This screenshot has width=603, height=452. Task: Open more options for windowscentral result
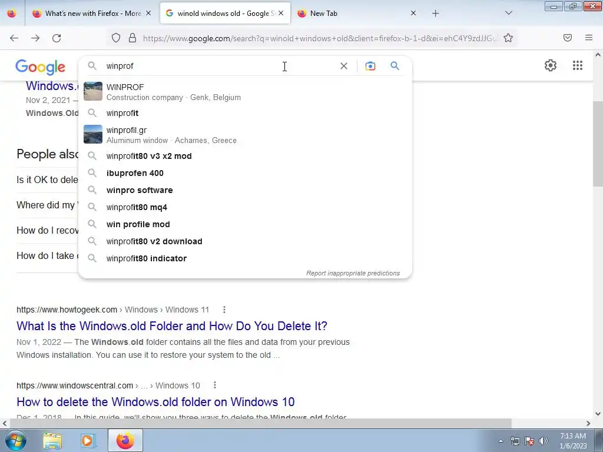coord(215,385)
